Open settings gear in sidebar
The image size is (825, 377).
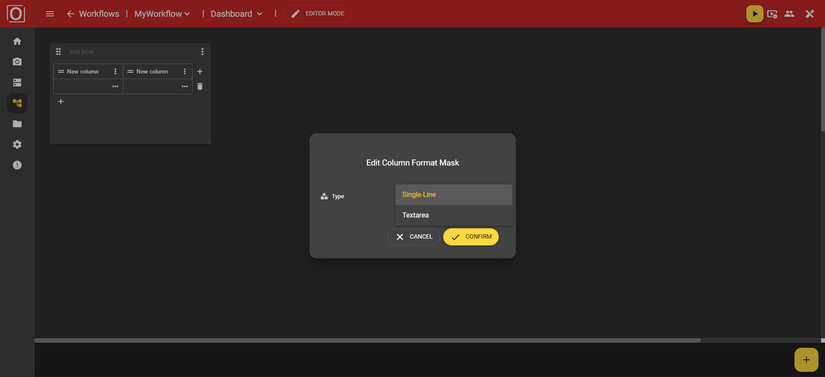17,144
